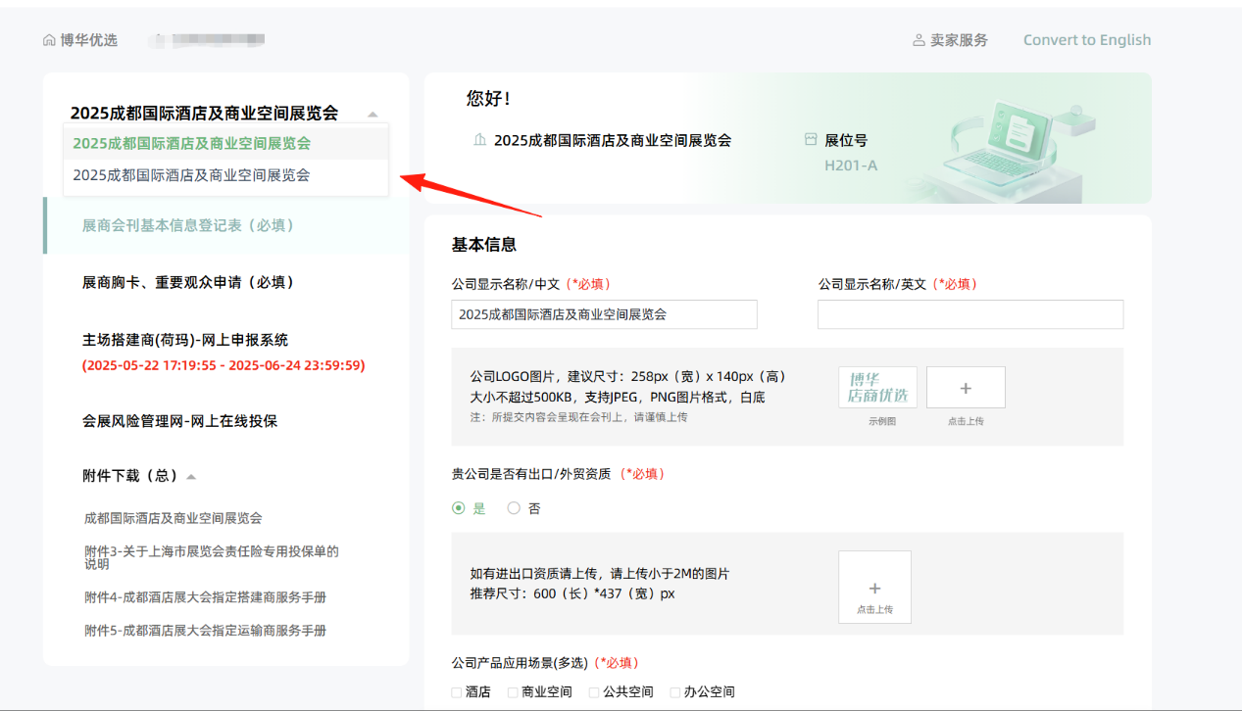Tick the 办公空间 checkbox
Viewport: 1242px width, 711px height.
(674, 692)
